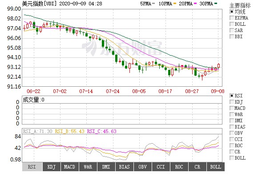
Task: Click the 主要指标 heading
Action: [240, 5]
